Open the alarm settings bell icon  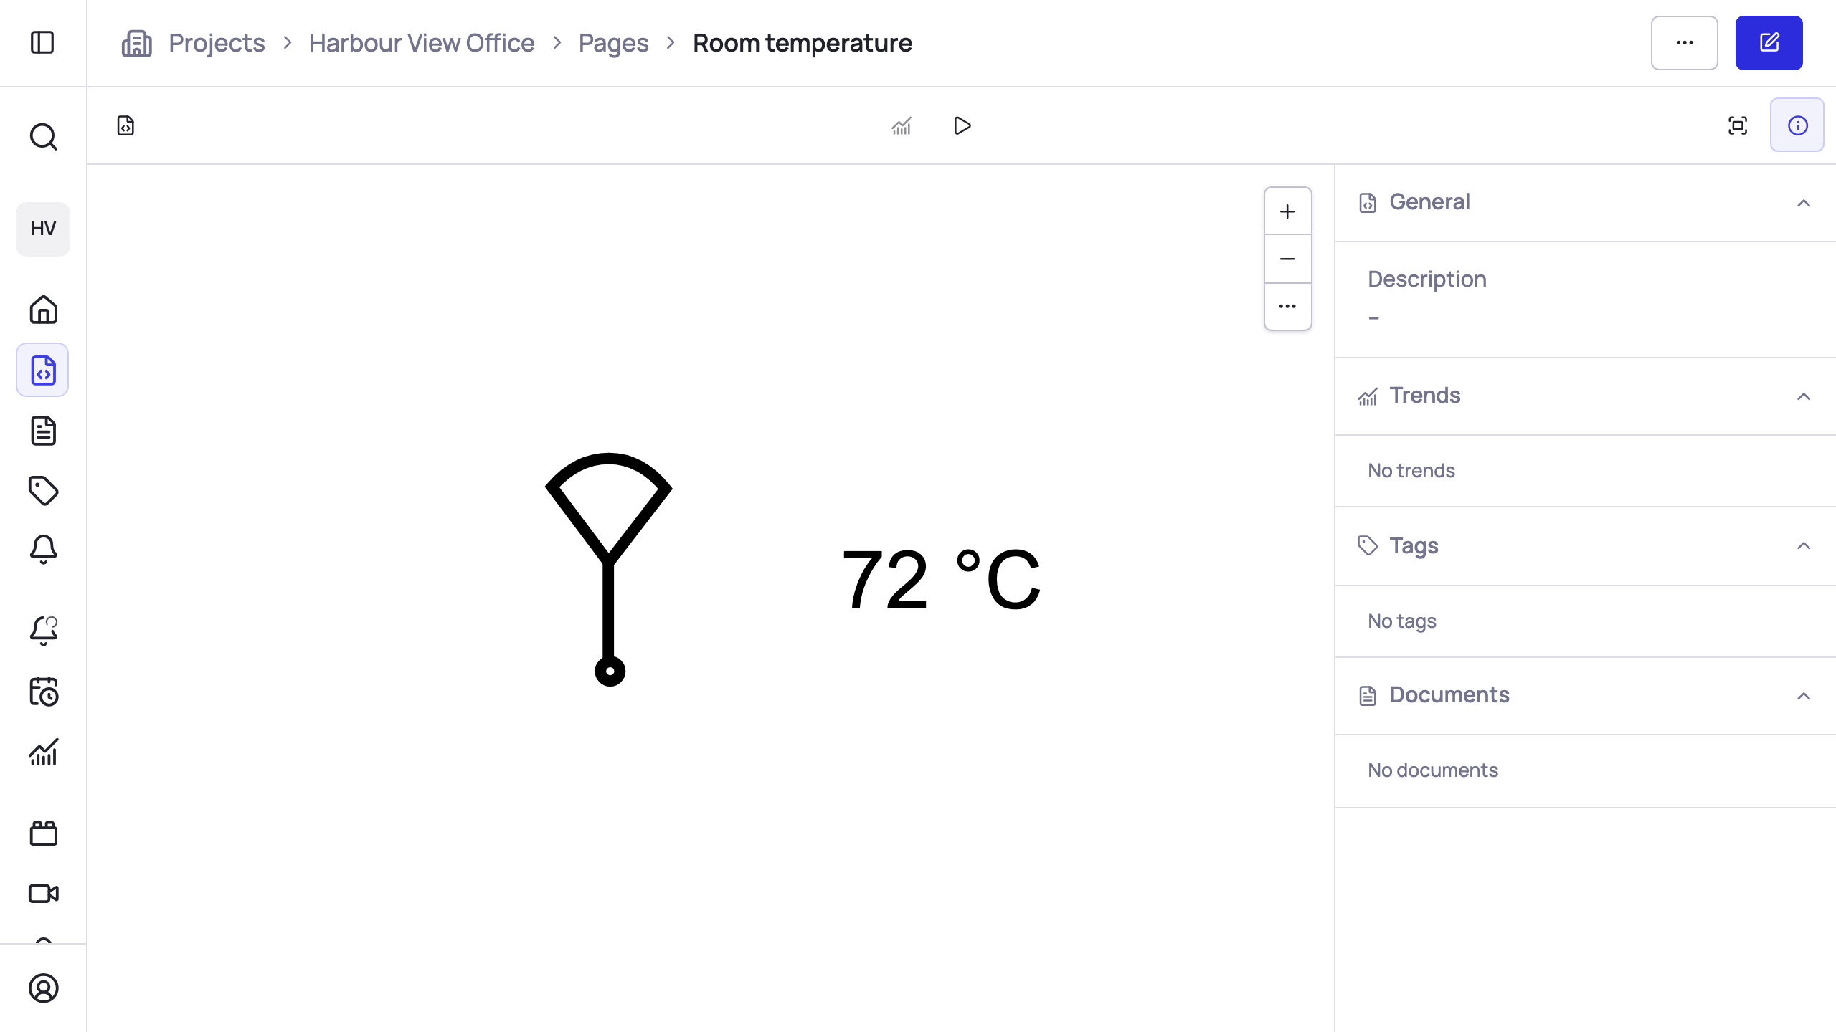tap(43, 631)
